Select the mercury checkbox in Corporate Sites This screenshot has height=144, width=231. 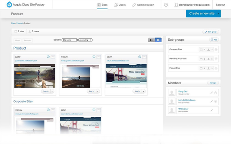point(53,110)
